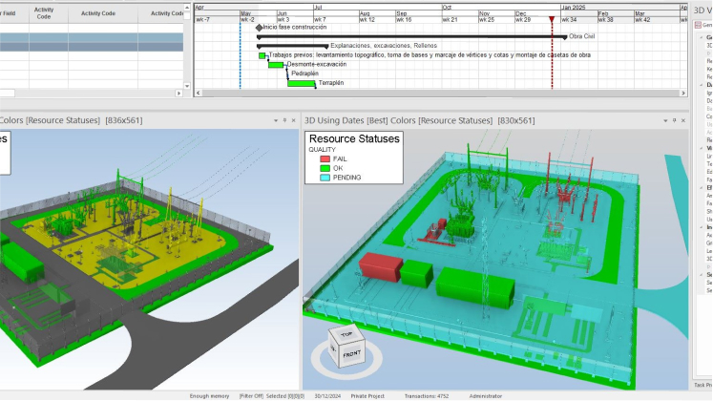Close the left 3D view panel

[295, 121]
